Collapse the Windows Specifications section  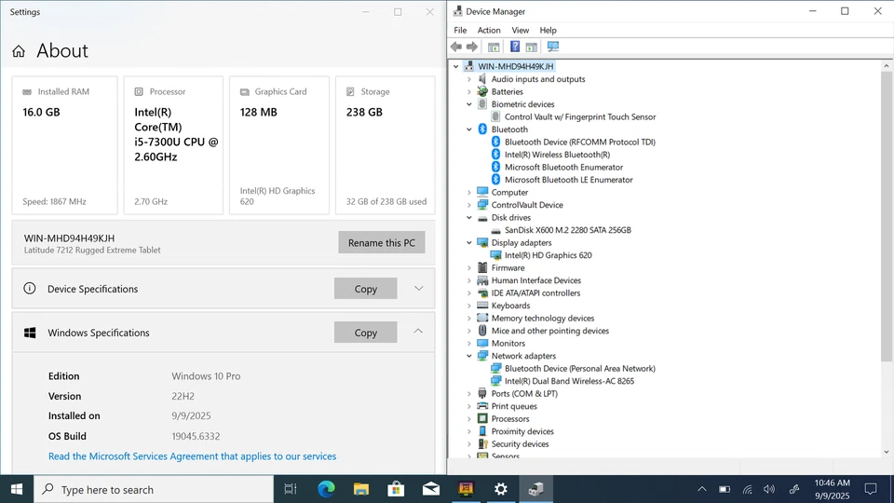[418, 332]
